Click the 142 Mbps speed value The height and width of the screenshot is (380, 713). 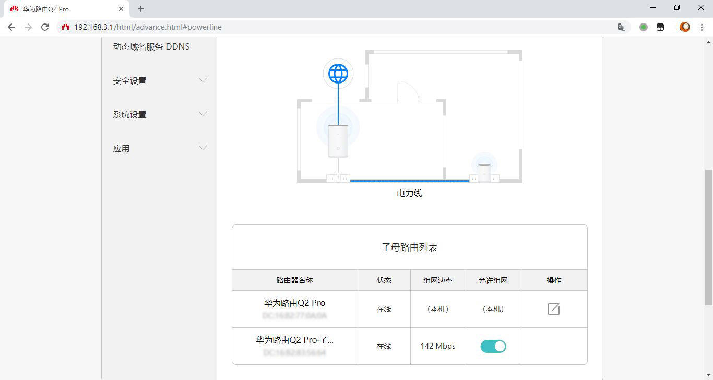click(x=438, y=346)
